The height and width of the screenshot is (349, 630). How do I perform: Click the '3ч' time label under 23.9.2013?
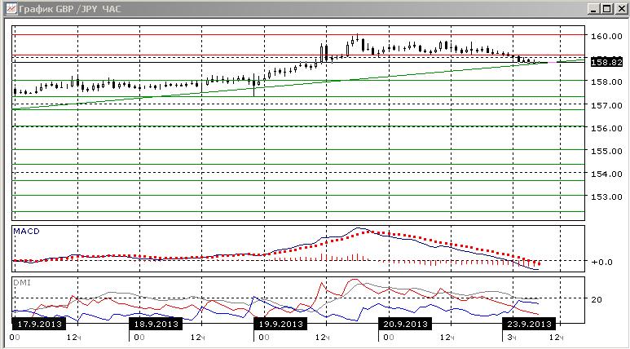pyautogui.click(x=512, y=337)
